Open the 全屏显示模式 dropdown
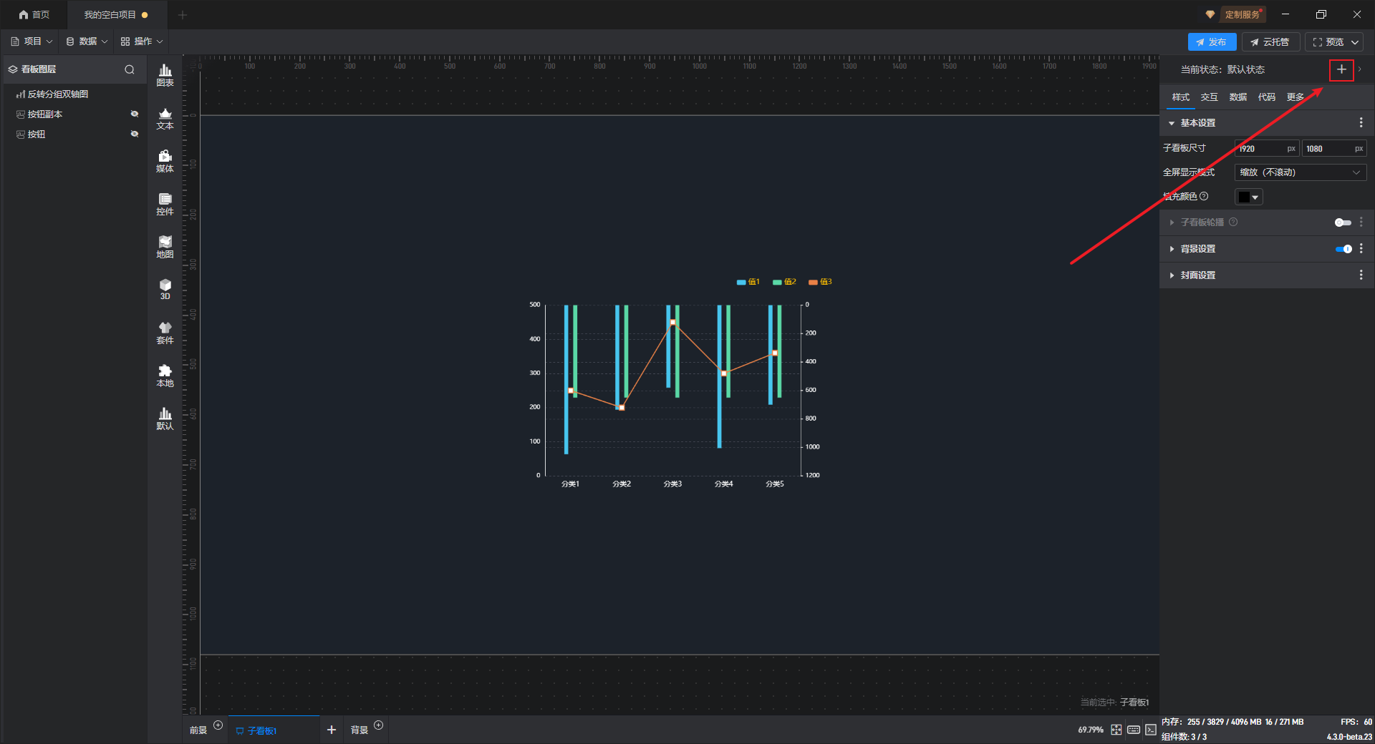 pos(1300,172)
